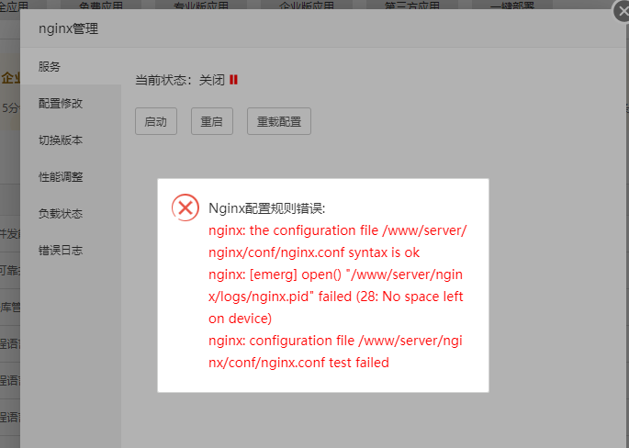
Task: Click the red error X icon
Action: tap(185, 207)
